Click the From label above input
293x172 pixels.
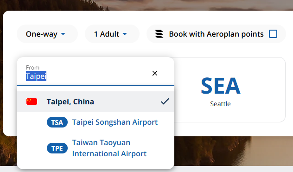[x=32, y=67]
